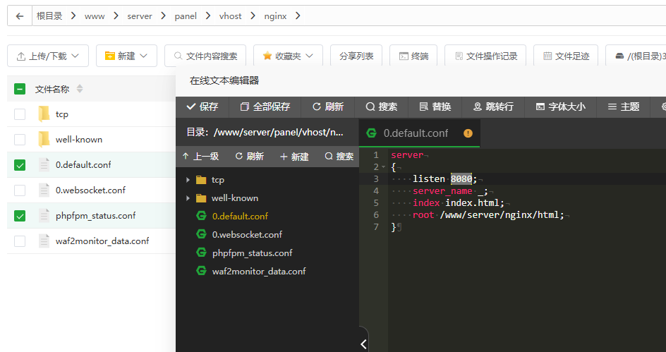Image resolution: width=666 pixels, height=352 pixels.
Task: Click the waf2monitor_data.conf file icon in the list
Action: point(44,241)
